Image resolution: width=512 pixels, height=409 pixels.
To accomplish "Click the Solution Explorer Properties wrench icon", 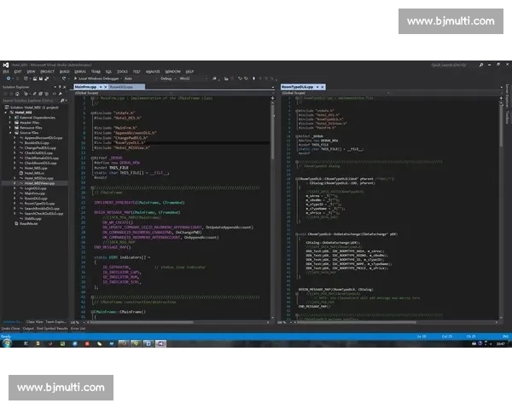I will pyautogui.click(x=61, y=94).
